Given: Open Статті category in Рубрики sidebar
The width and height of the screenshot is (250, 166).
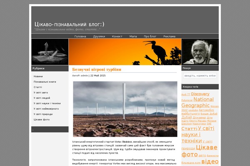Looking at the screenshot, I should [38, 87].
